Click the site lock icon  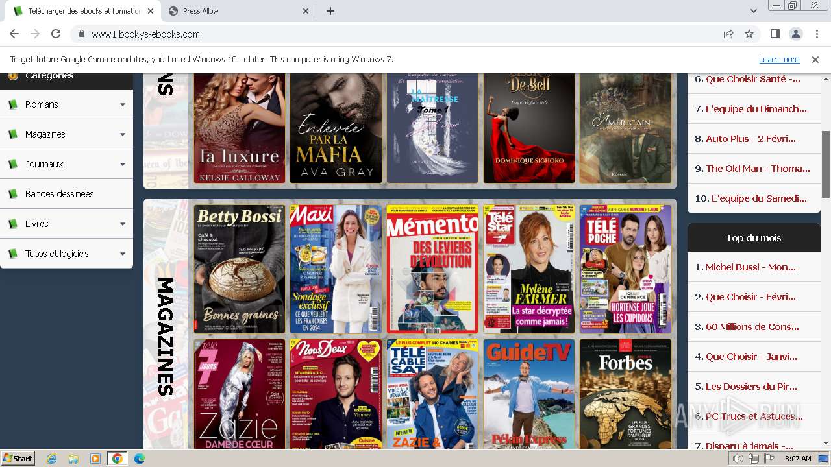pos(82,34)
